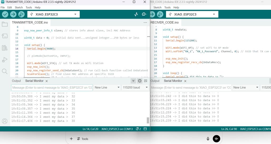
Task: Click message input field in Receiver Serial Monitor
Action: 191,88
